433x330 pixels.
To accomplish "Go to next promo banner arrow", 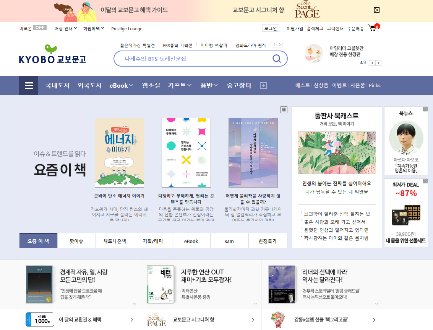I will (379, 63).
